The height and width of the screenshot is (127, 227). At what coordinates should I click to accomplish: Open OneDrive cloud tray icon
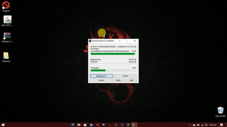(194, 125)
